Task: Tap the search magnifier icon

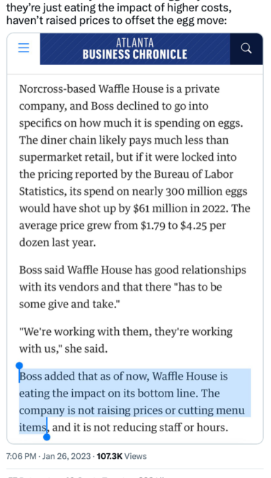Action: pos(246,48)
